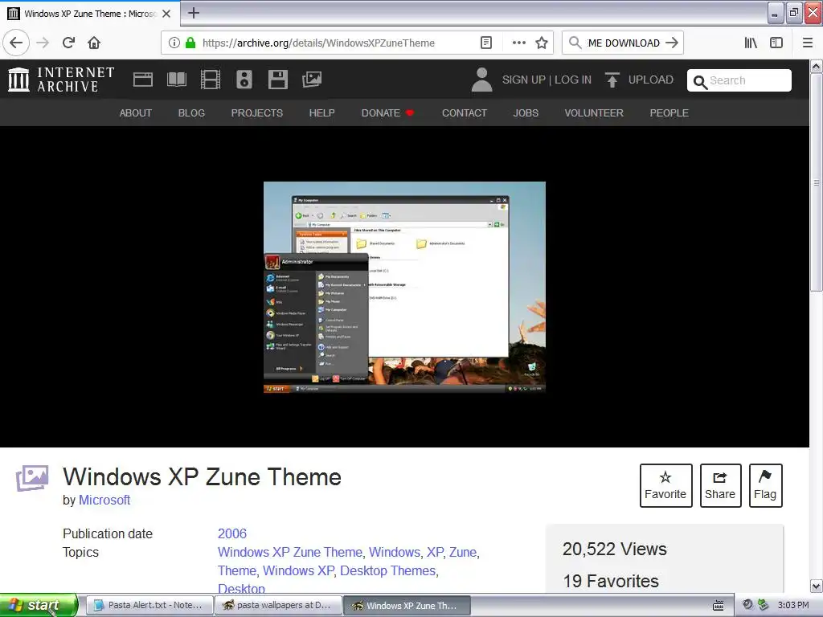This screenshot has width=823, height=617.
Task: Click the page scrollbar down arrow
Action: pyautogui.click(x=817, y=586)
